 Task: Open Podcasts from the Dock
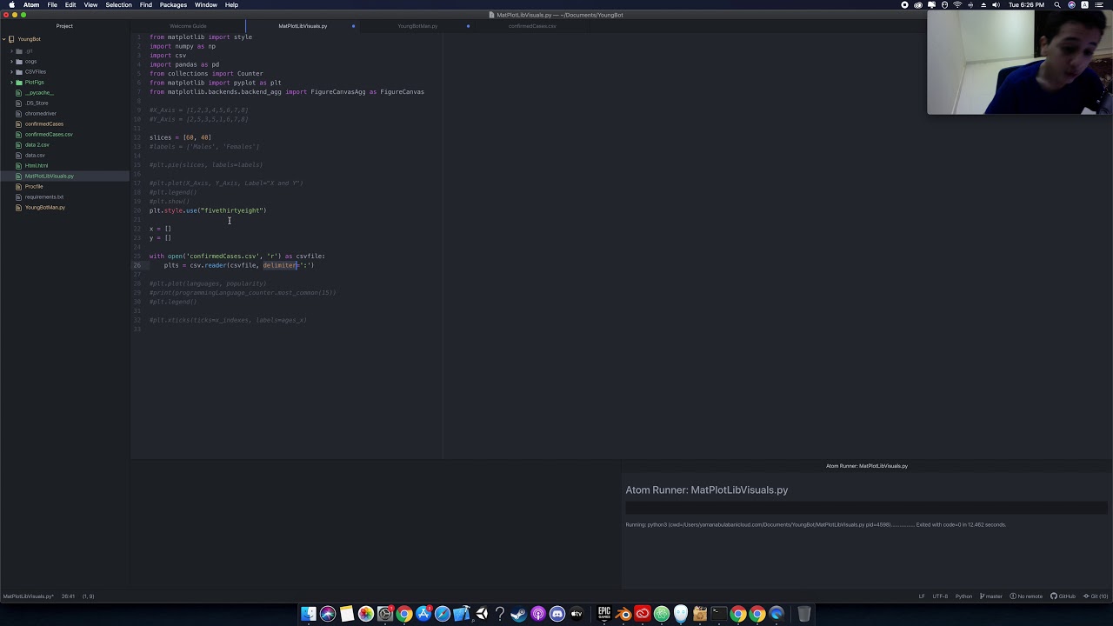(538, 615)
